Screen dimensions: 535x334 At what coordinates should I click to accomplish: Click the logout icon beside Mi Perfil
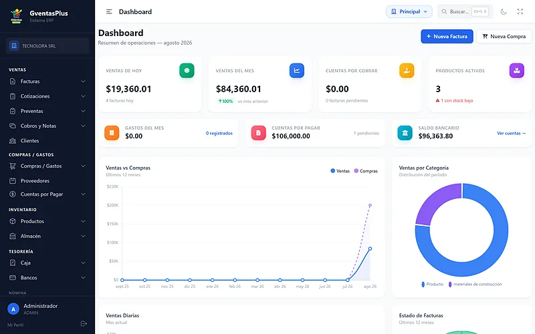[84, 324]
